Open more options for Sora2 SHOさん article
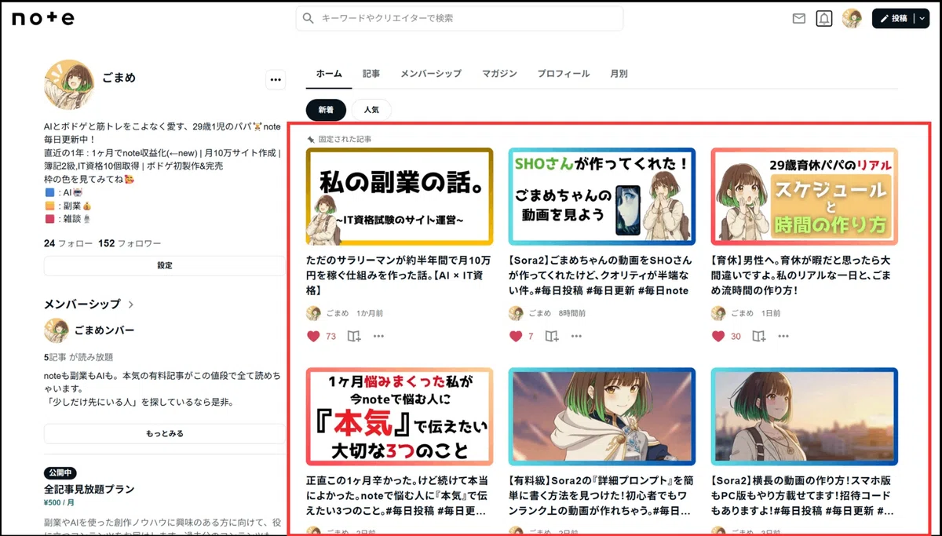This screenshot has height=536, width=942. point(576,336)
